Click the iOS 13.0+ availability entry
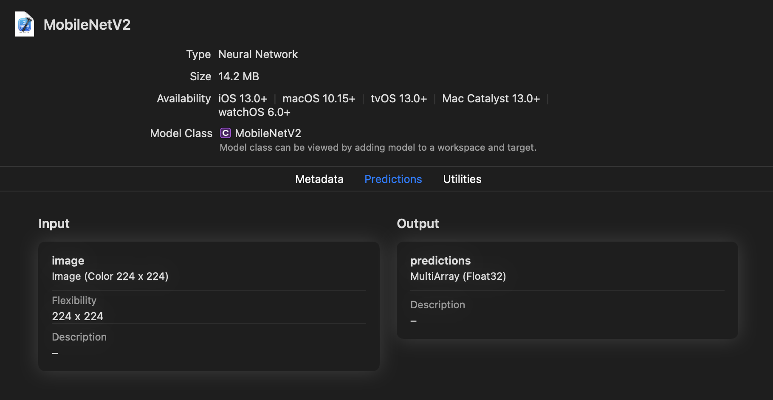Viewport: 773px width, 400px height. 243,99
